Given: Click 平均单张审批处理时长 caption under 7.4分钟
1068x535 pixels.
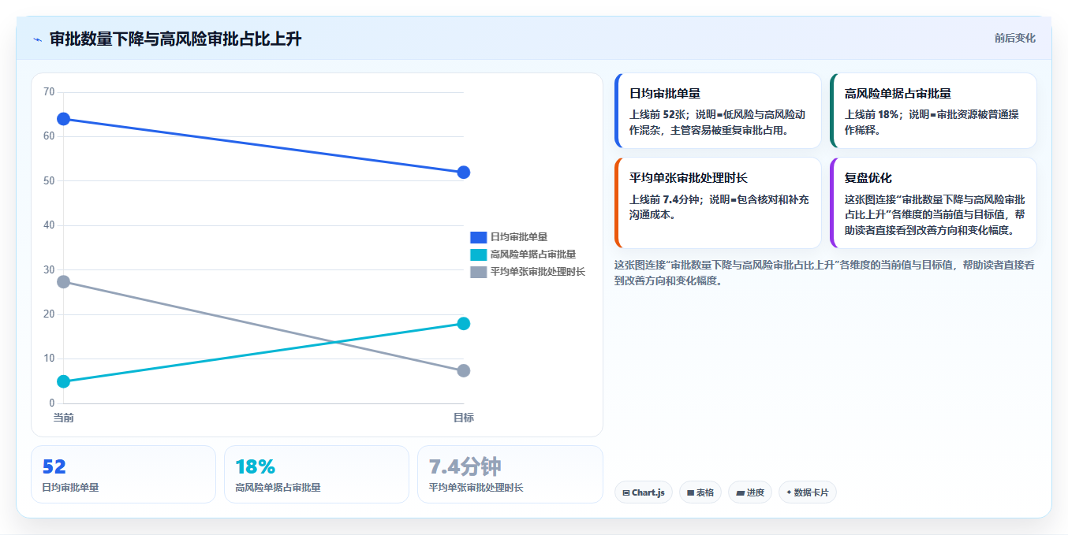Looking at the screenshot, I should (476, 488).
